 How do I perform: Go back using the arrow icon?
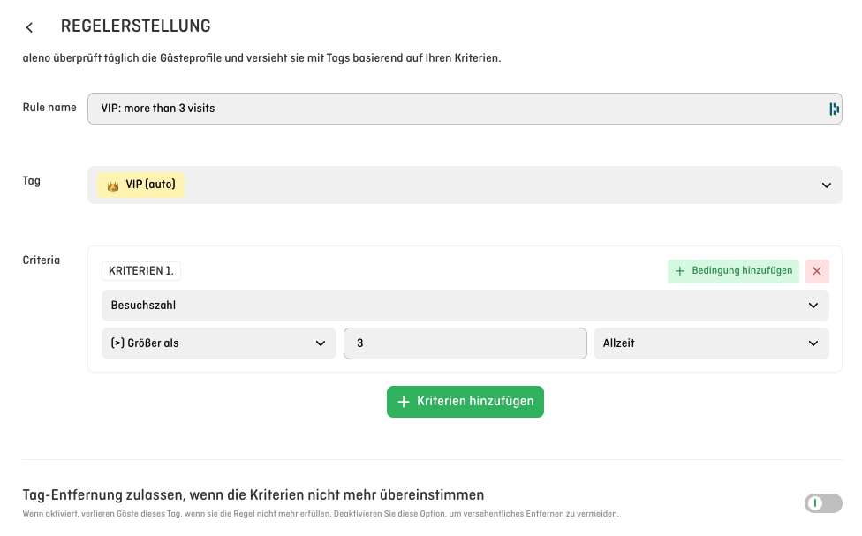pyautogui.click(x=30, y=27)
